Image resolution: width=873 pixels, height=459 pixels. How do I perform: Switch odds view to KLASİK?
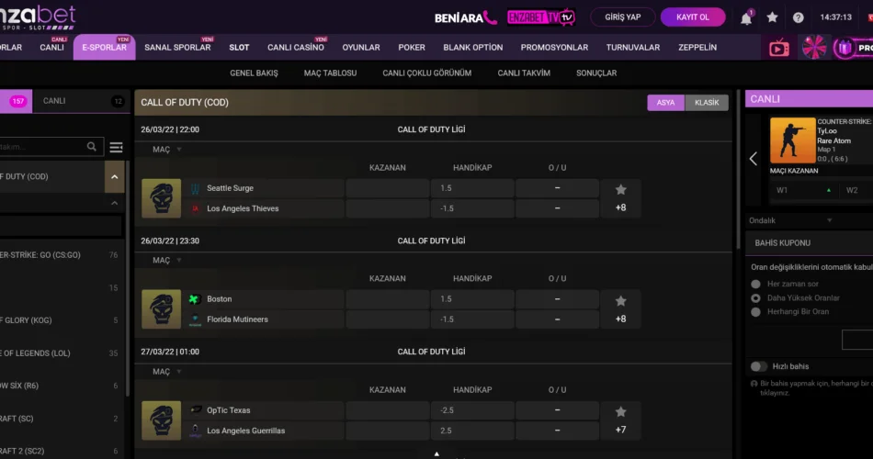pyautogui.click(x=707, y=103)
